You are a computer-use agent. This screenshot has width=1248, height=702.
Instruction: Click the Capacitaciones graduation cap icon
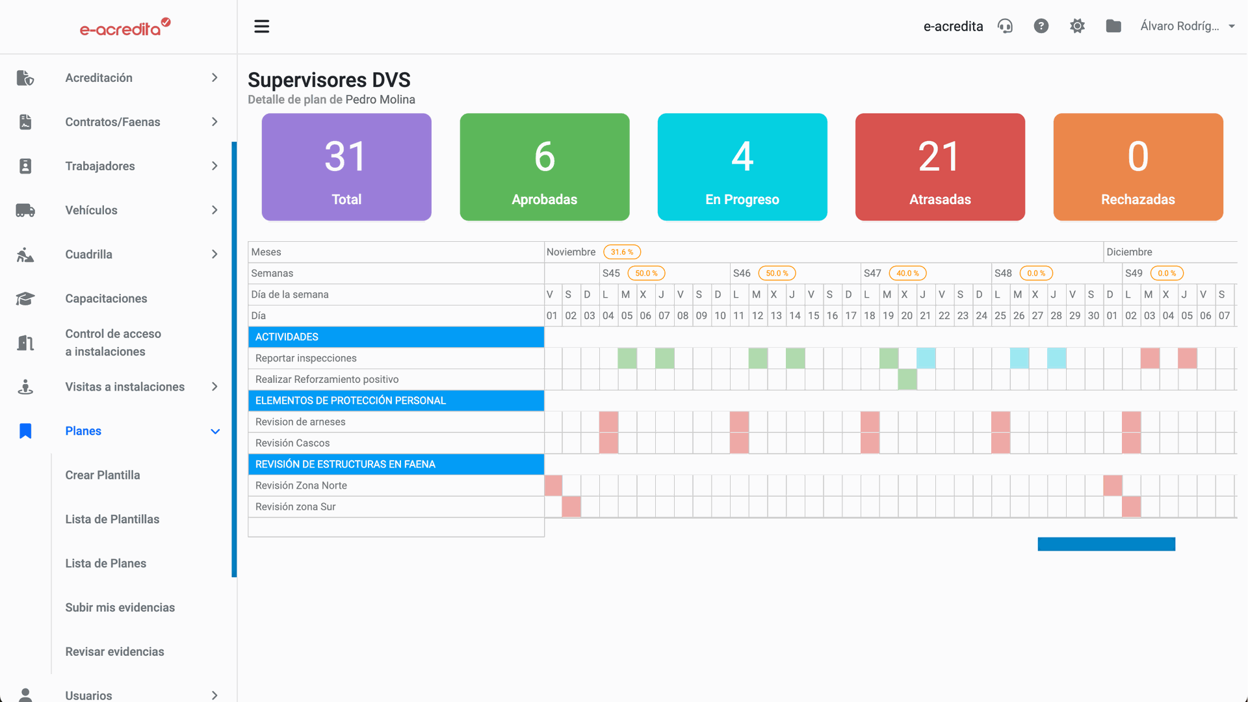click(x=25, y=299)
